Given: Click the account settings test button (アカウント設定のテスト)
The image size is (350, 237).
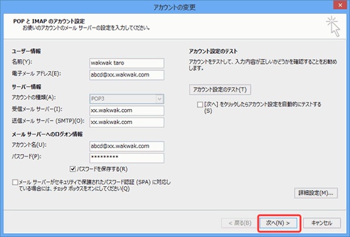Looking at the screenshot, I should point(220,90).
